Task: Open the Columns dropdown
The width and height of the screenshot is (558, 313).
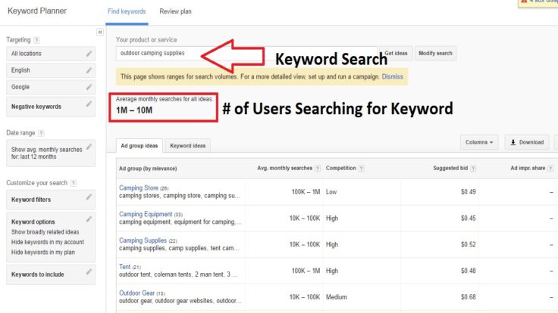Action: coord(479,141)
